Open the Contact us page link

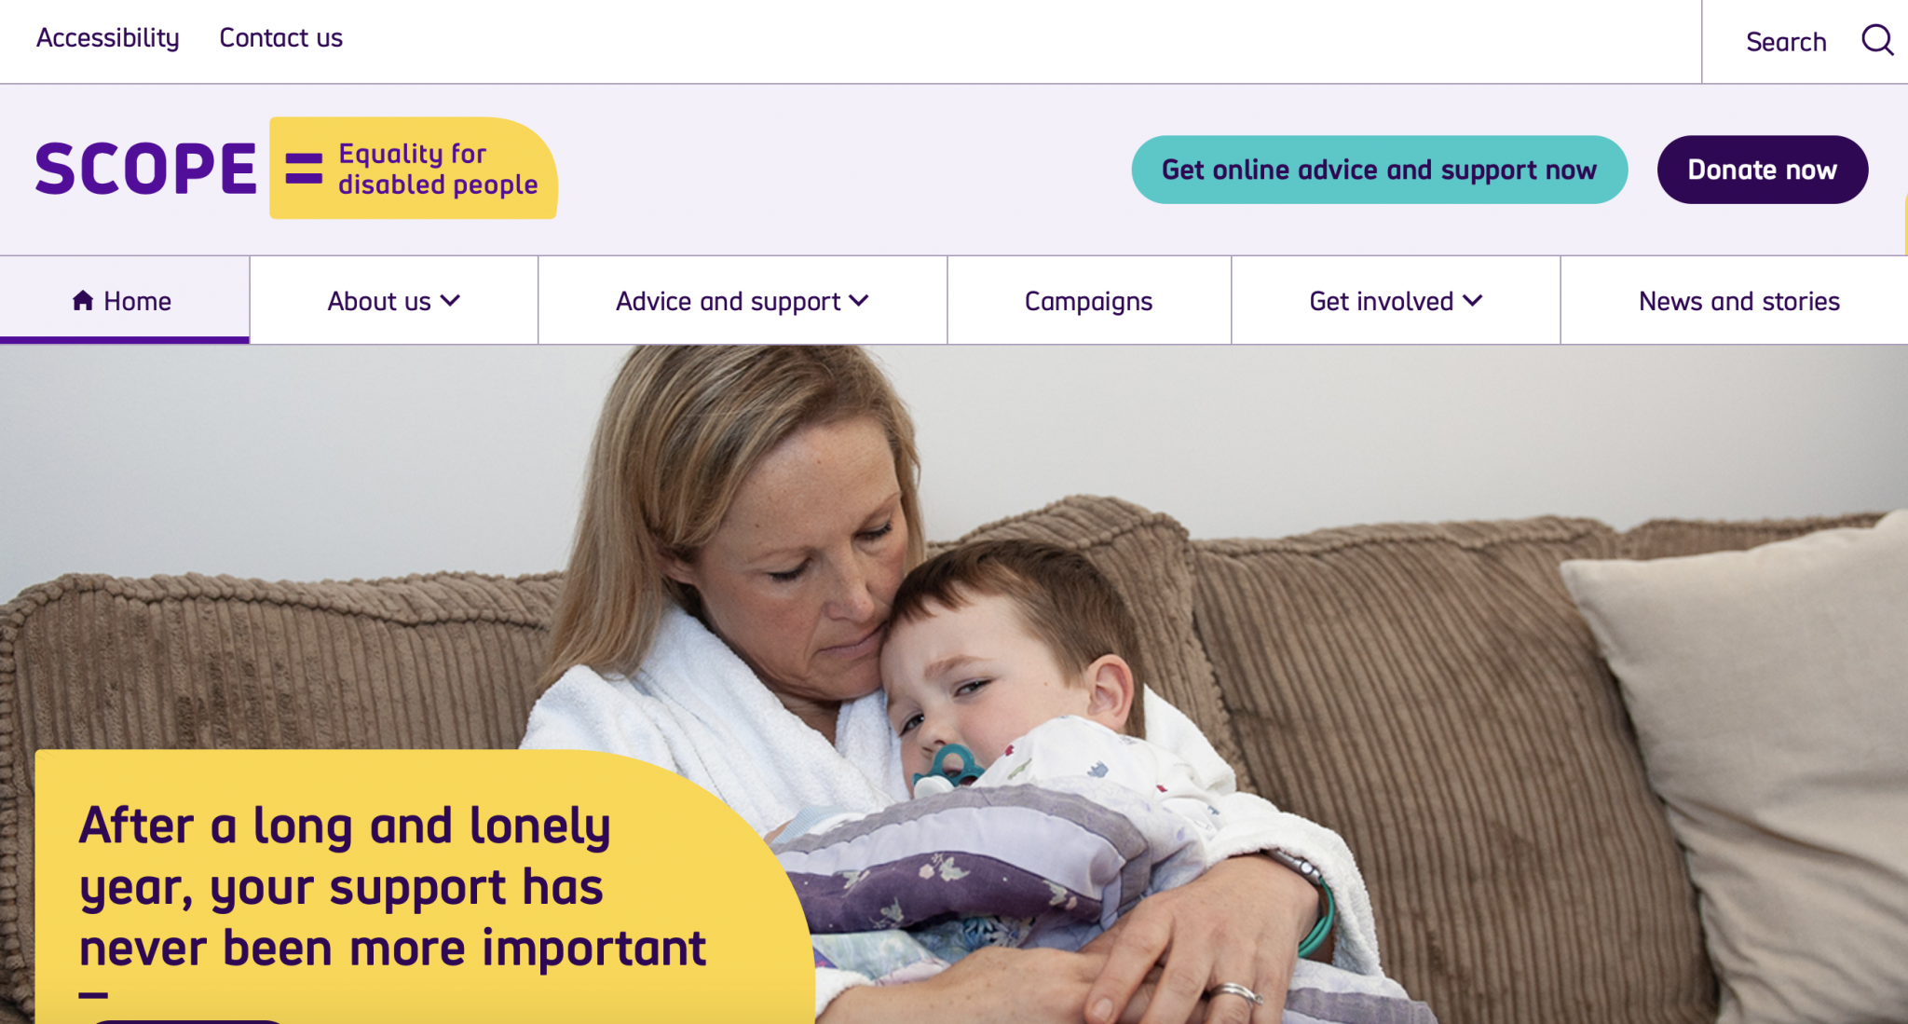pos(280,36)
